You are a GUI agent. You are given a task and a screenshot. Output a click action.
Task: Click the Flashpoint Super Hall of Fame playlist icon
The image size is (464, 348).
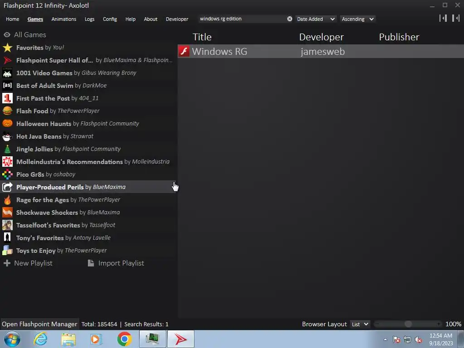pos(7,60)
